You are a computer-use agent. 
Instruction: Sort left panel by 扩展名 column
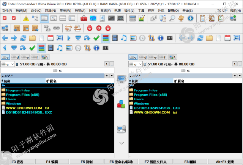pos(80,81)
